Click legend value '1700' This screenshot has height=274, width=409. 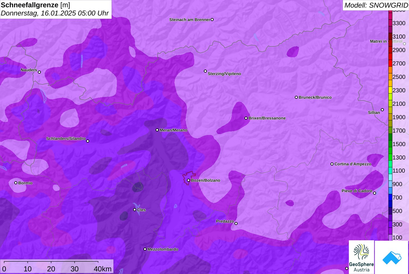pos(399,131)
